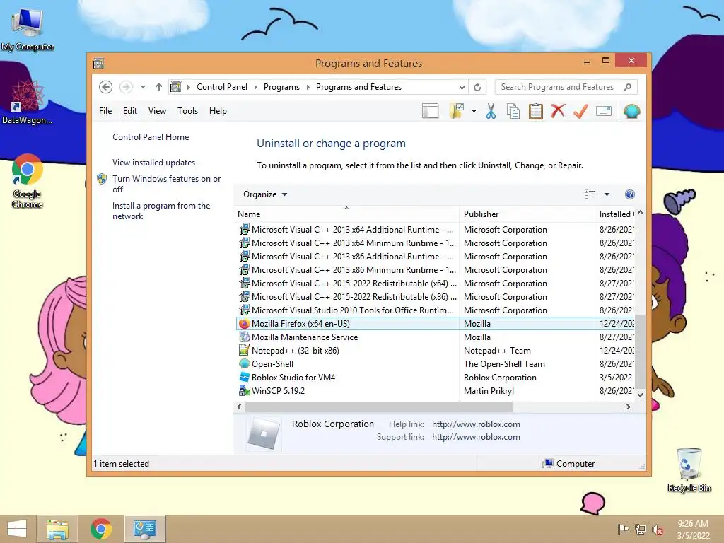This screenshot has height=543, width=724.
Task: Click View installed updates link
Action: 153,163
